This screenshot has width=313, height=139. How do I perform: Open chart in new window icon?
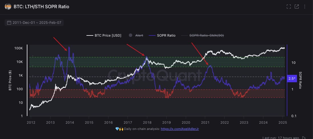click(297, 7)
